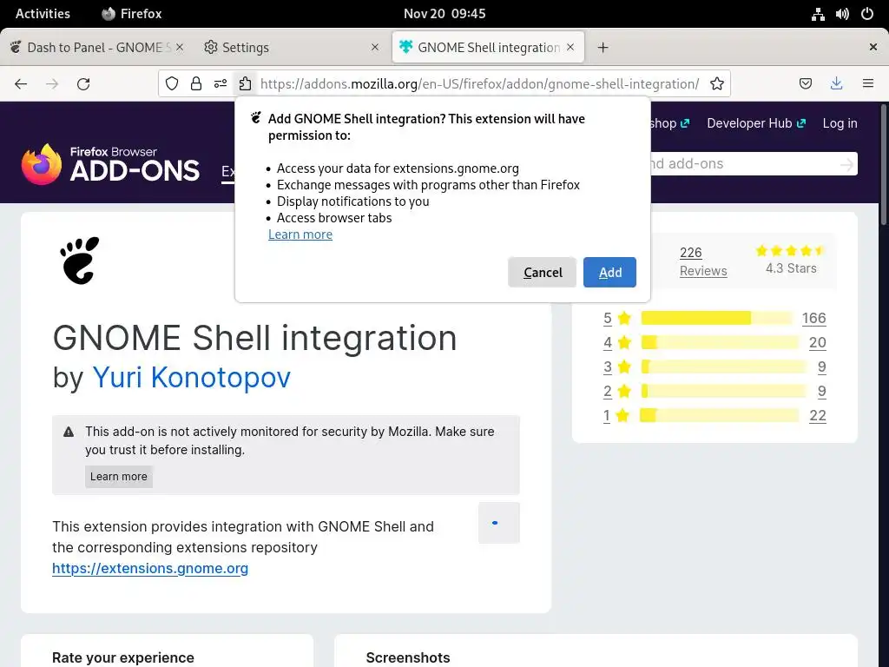Open the tracking protection shield icon
Image resolution: width=889 pixels, height=667 pixels.
point(172,84)
